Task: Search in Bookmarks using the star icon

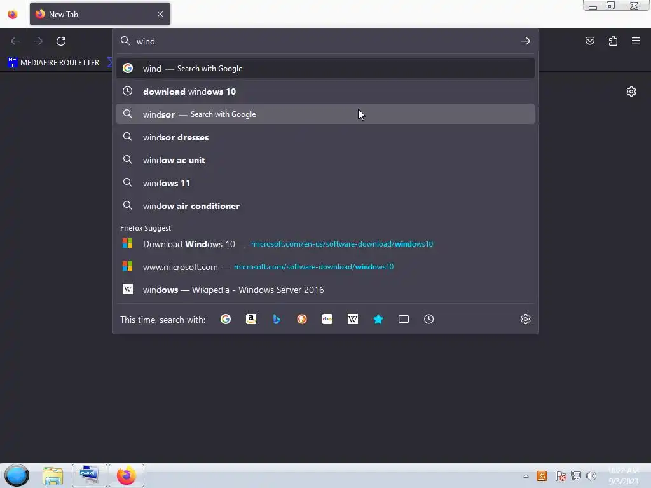Action: click(x=378, y=319)
